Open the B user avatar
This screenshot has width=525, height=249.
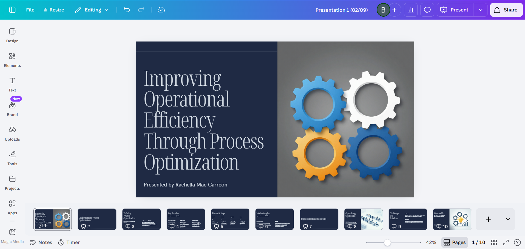click(383, 10)
